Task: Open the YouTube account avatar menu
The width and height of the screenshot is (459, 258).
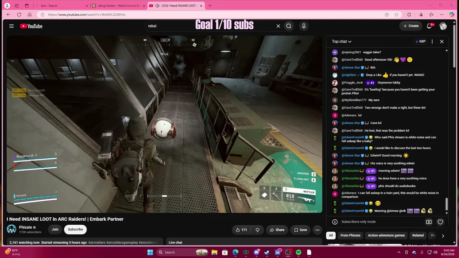Action: (443, 26)
